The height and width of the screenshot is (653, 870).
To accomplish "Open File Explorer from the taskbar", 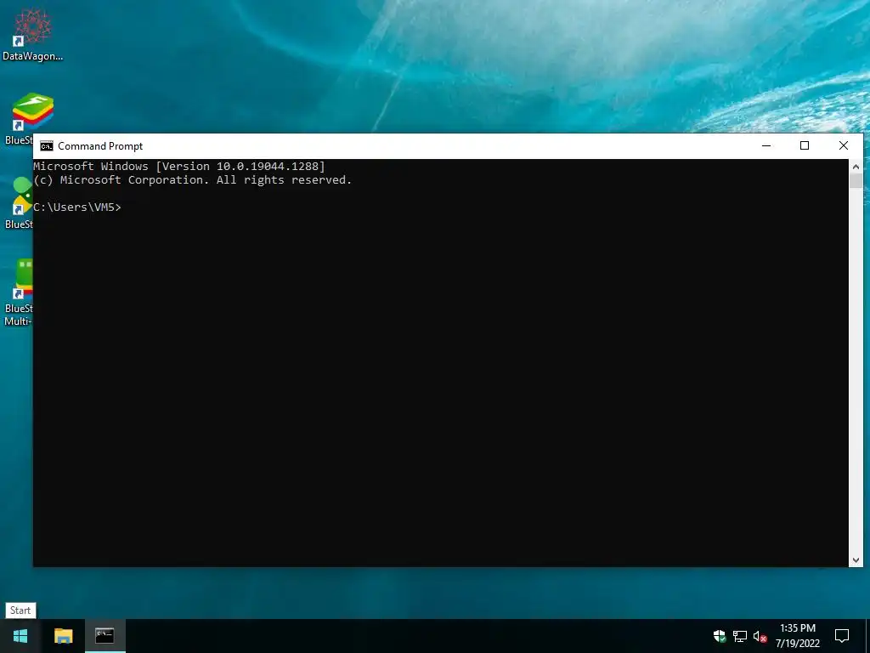I will tap(63, 636).
